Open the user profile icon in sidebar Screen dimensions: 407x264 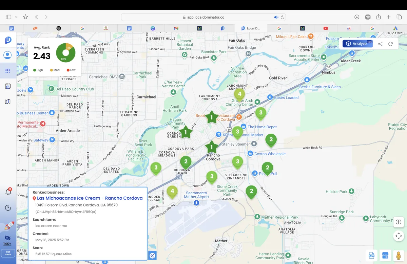(7, 55)
